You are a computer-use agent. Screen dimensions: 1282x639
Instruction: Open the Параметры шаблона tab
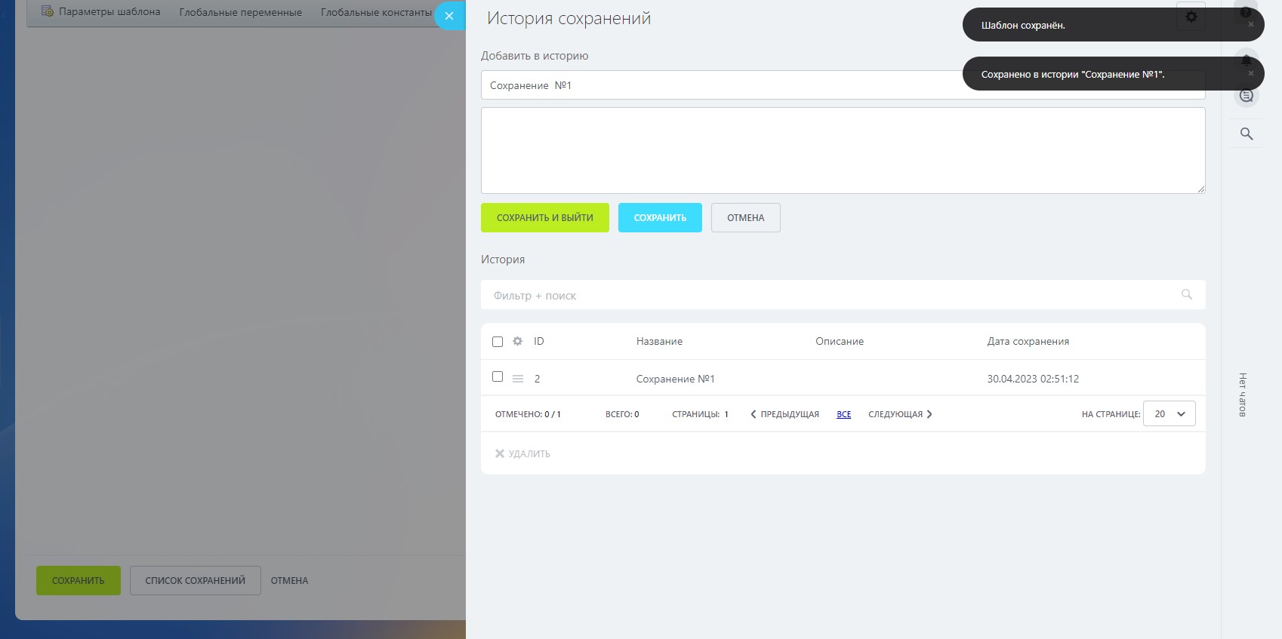pyautogui.click(x=101, y=11)
